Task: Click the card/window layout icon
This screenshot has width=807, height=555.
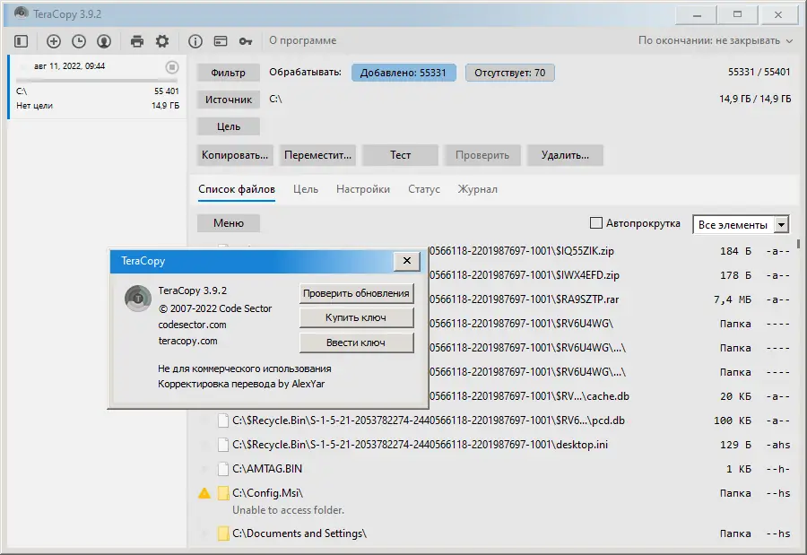Action: pyautogui.click(x=221, y=41)
